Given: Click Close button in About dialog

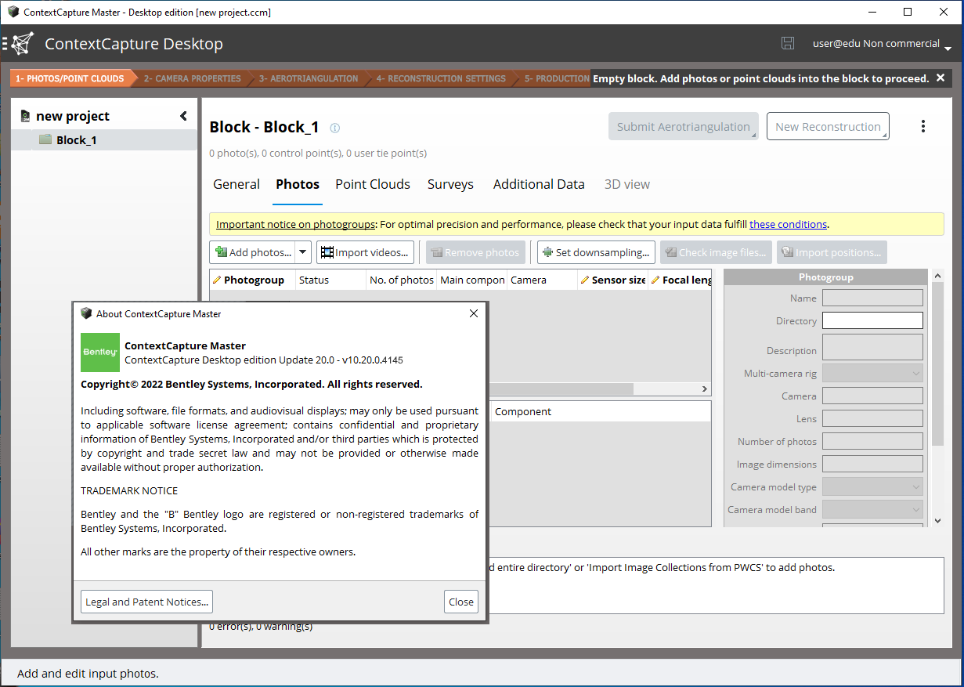Looking at the screenshot, I should 461,602.
